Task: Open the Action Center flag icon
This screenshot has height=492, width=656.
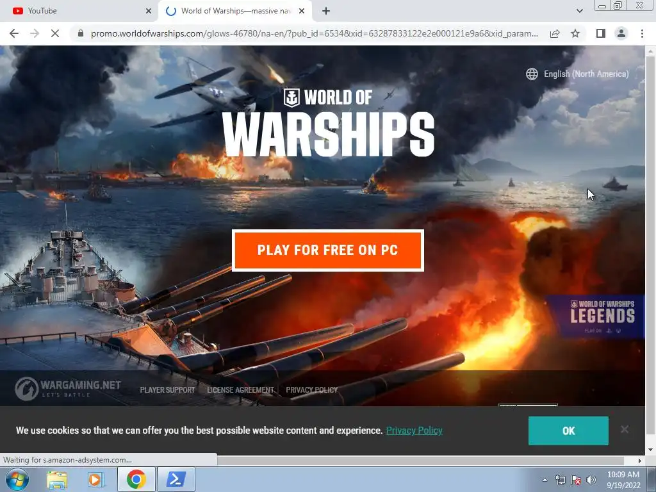Action: pos(576,480)
